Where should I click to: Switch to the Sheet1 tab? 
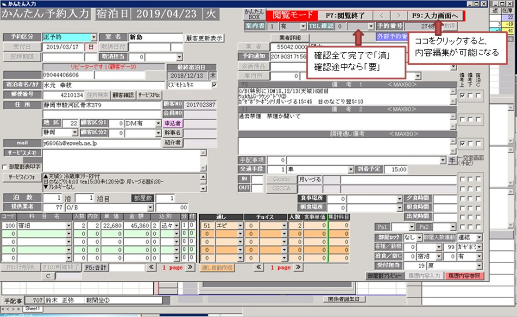point(32,309)
